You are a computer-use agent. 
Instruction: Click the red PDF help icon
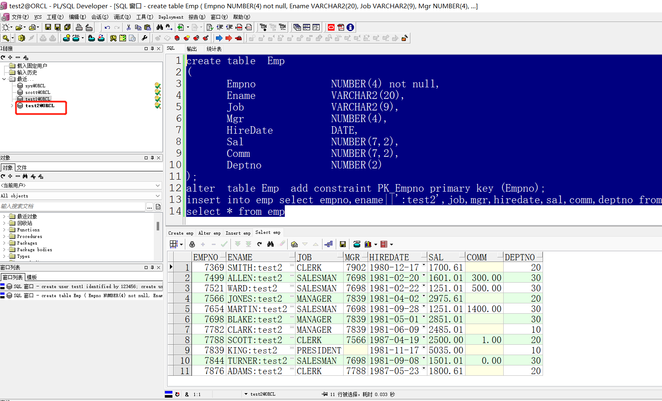341,27
